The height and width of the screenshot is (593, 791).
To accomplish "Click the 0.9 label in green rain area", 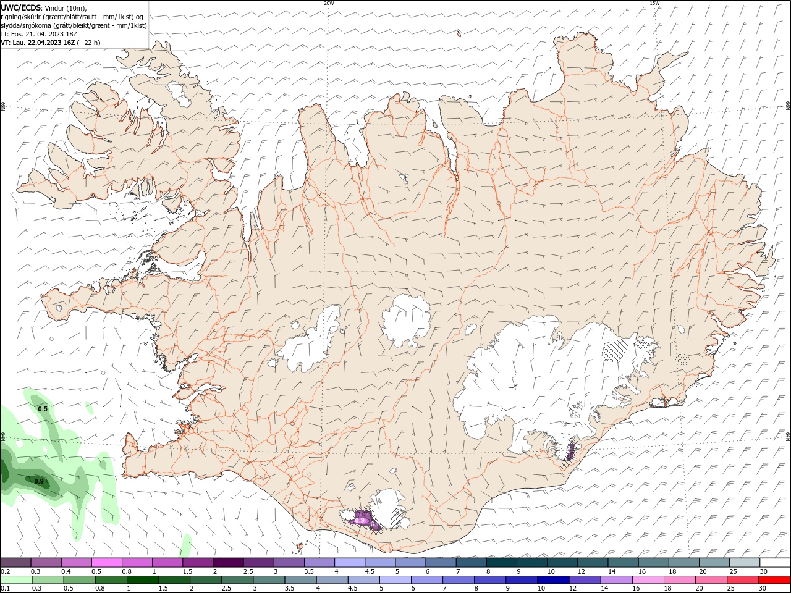I will click(x=39, y=481).
